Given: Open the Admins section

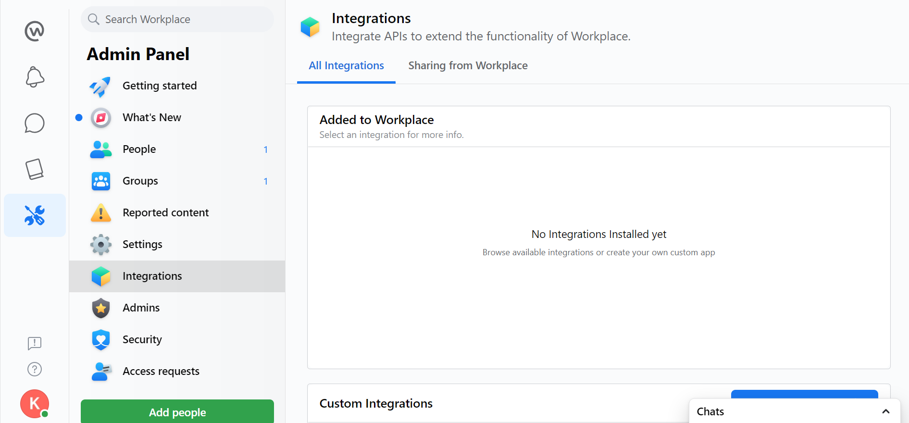Looking at the screenshot, I should coord(177,308).
